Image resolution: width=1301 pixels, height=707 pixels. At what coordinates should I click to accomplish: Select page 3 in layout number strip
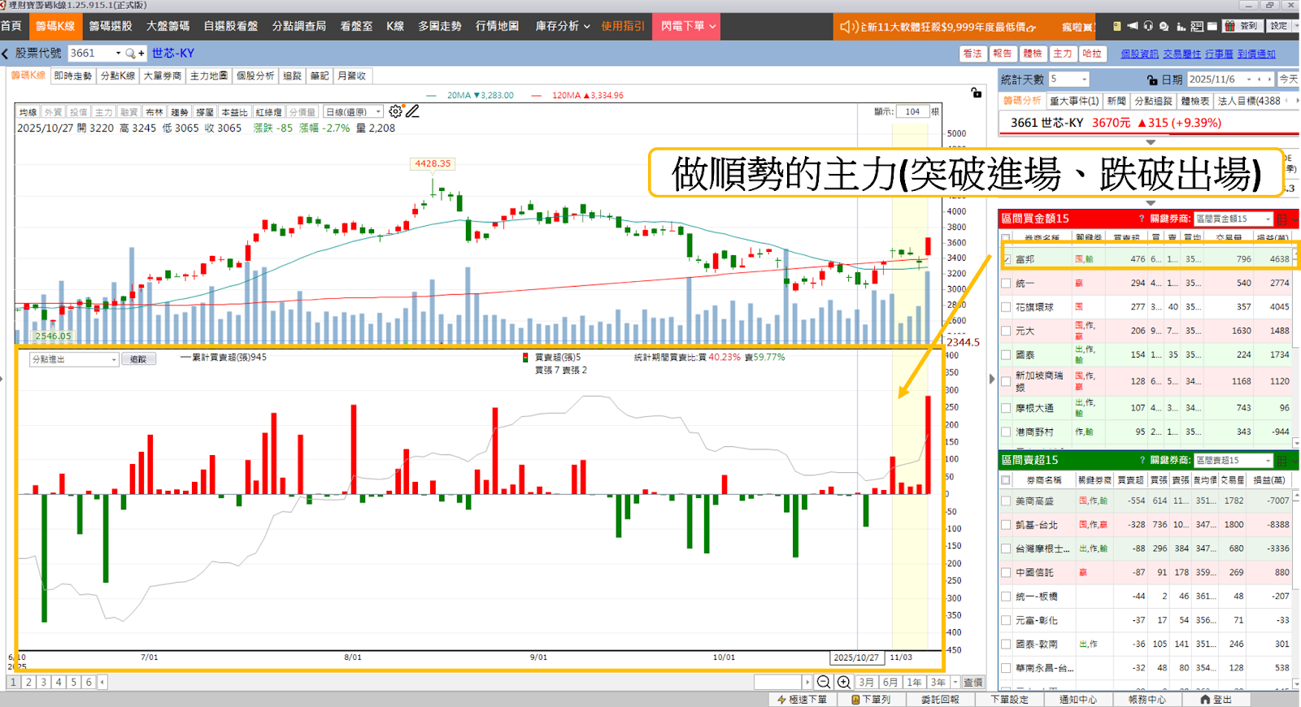coord(44,683)
